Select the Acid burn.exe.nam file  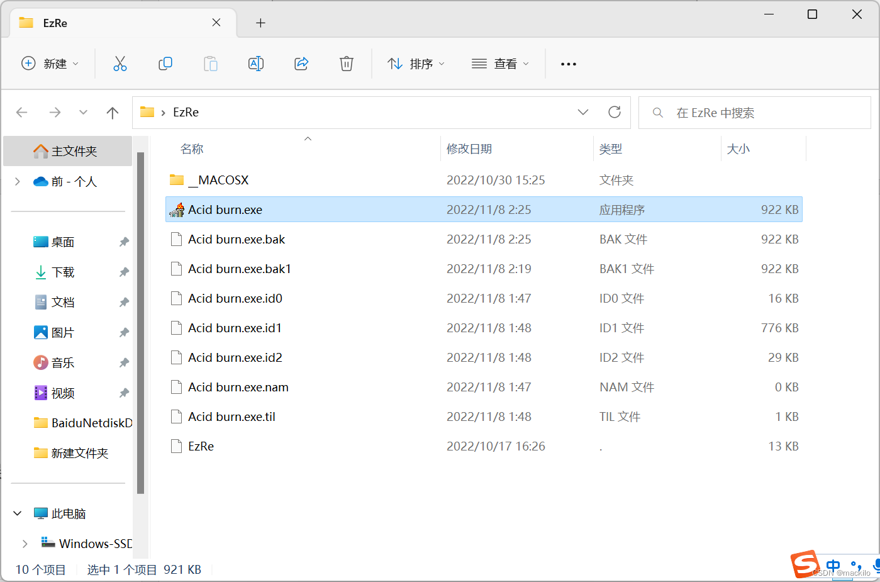[x=484, y=387]
